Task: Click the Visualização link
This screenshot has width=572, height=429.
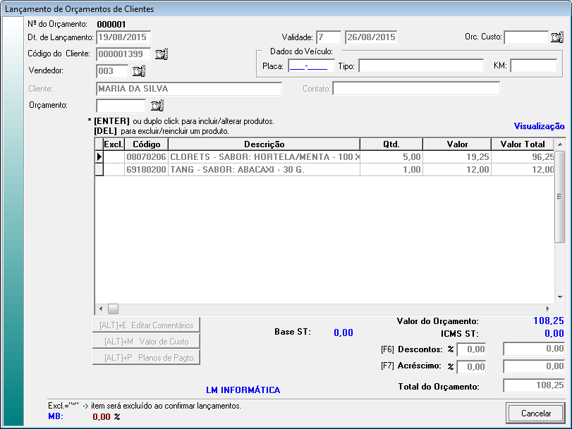Action: point(539,126)
